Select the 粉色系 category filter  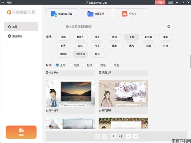(149, 37)
